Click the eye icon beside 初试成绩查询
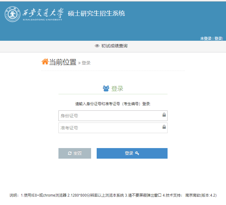Screen dimensions: 226x205 click(97, 46)
